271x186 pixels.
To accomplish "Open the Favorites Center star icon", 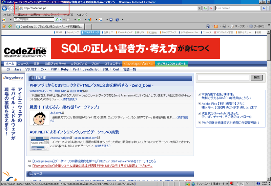I will click(4, 26).
